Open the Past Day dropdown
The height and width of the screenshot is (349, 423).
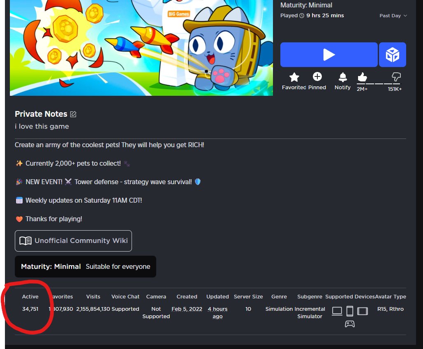(393, 16)
